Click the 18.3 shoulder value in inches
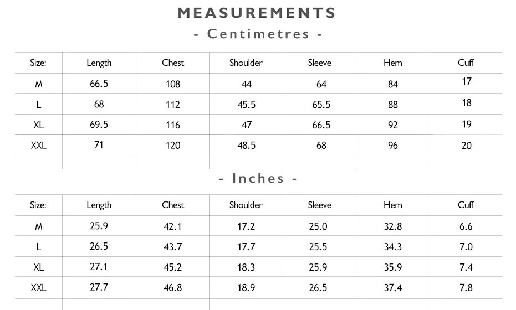 [246, 267]
